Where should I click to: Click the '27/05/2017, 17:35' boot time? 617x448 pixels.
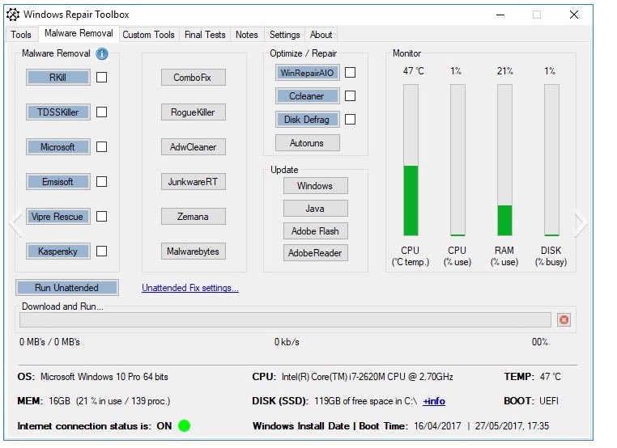tap(512, 426)
